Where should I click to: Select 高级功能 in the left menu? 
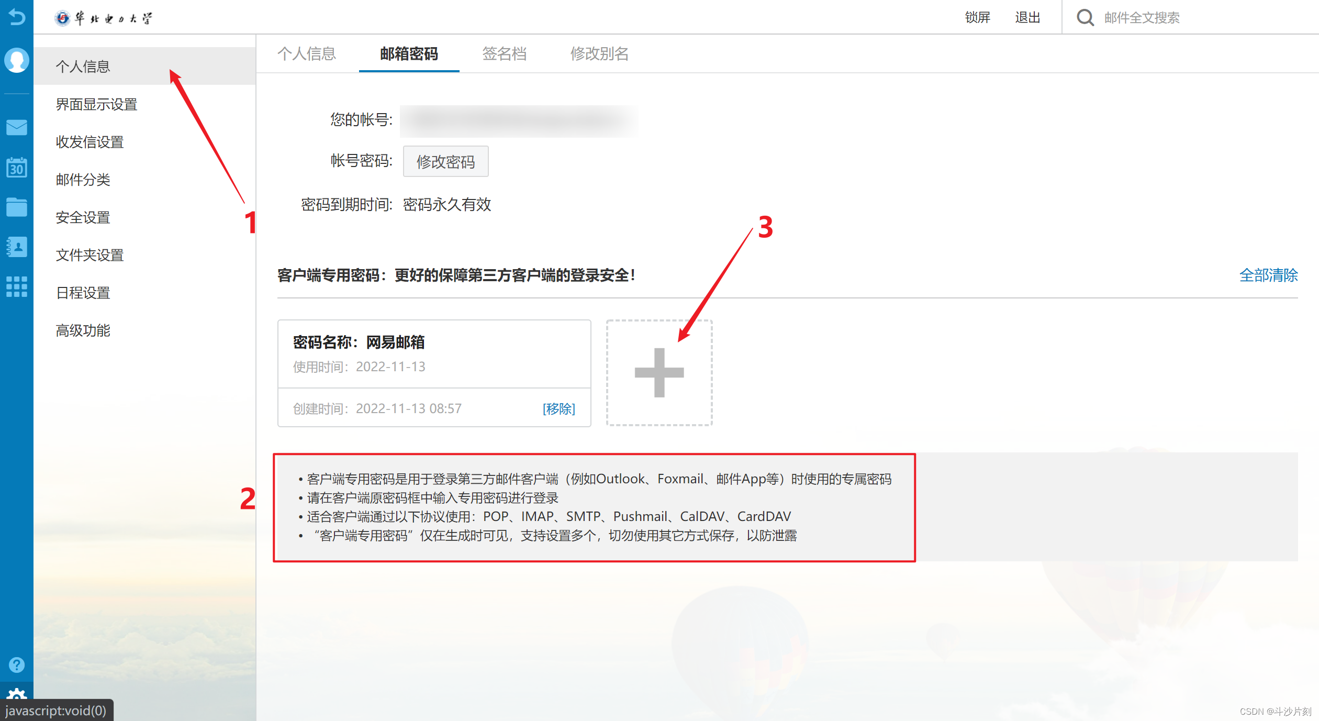pos(82,330)
